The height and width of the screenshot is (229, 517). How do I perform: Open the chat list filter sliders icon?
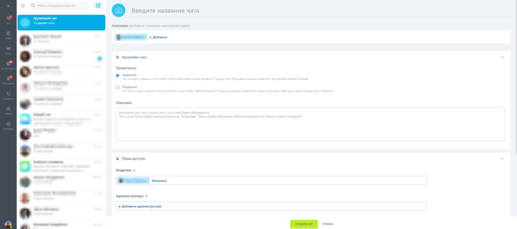coord(23,6)
